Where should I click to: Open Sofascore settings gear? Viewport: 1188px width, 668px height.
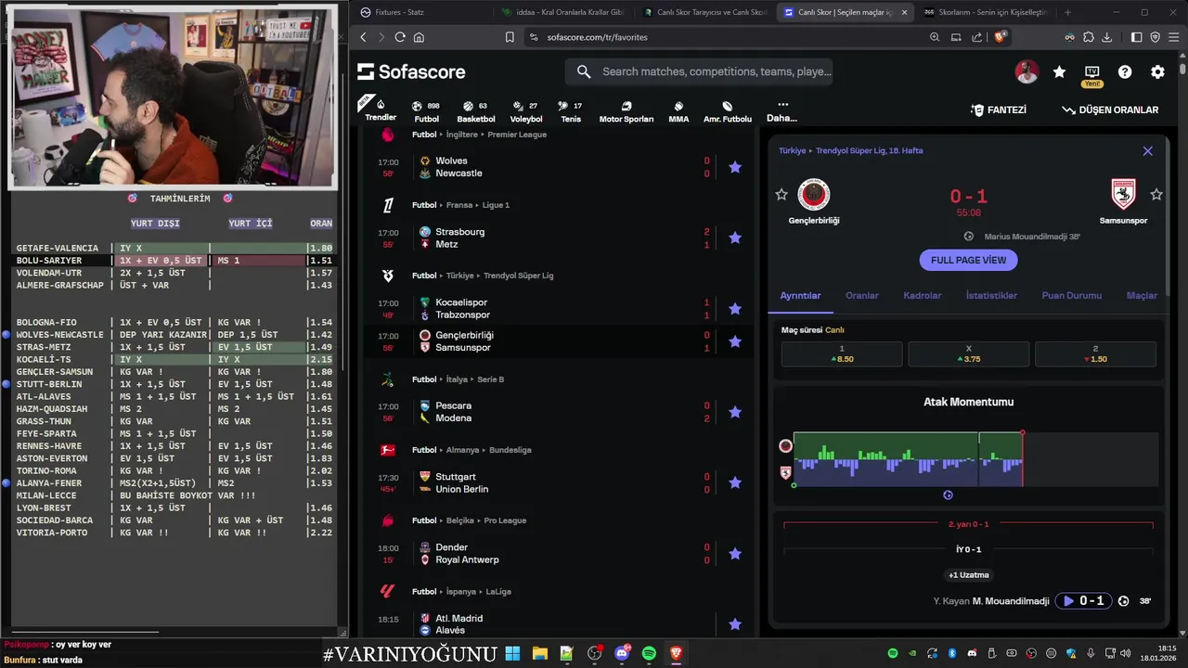(x=1157, y=71)
